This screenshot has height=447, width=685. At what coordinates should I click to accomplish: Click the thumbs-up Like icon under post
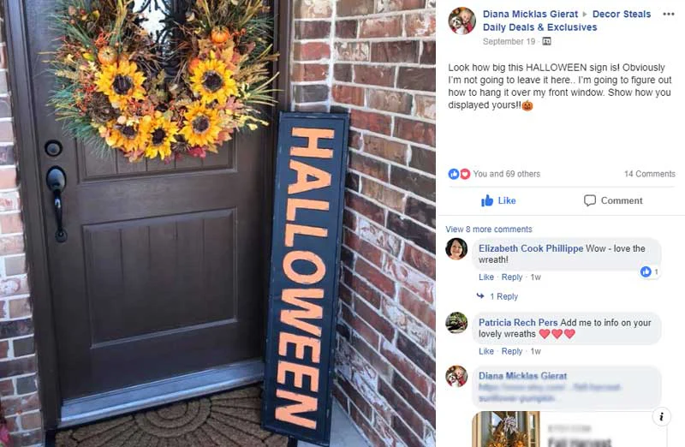[487, 200]
